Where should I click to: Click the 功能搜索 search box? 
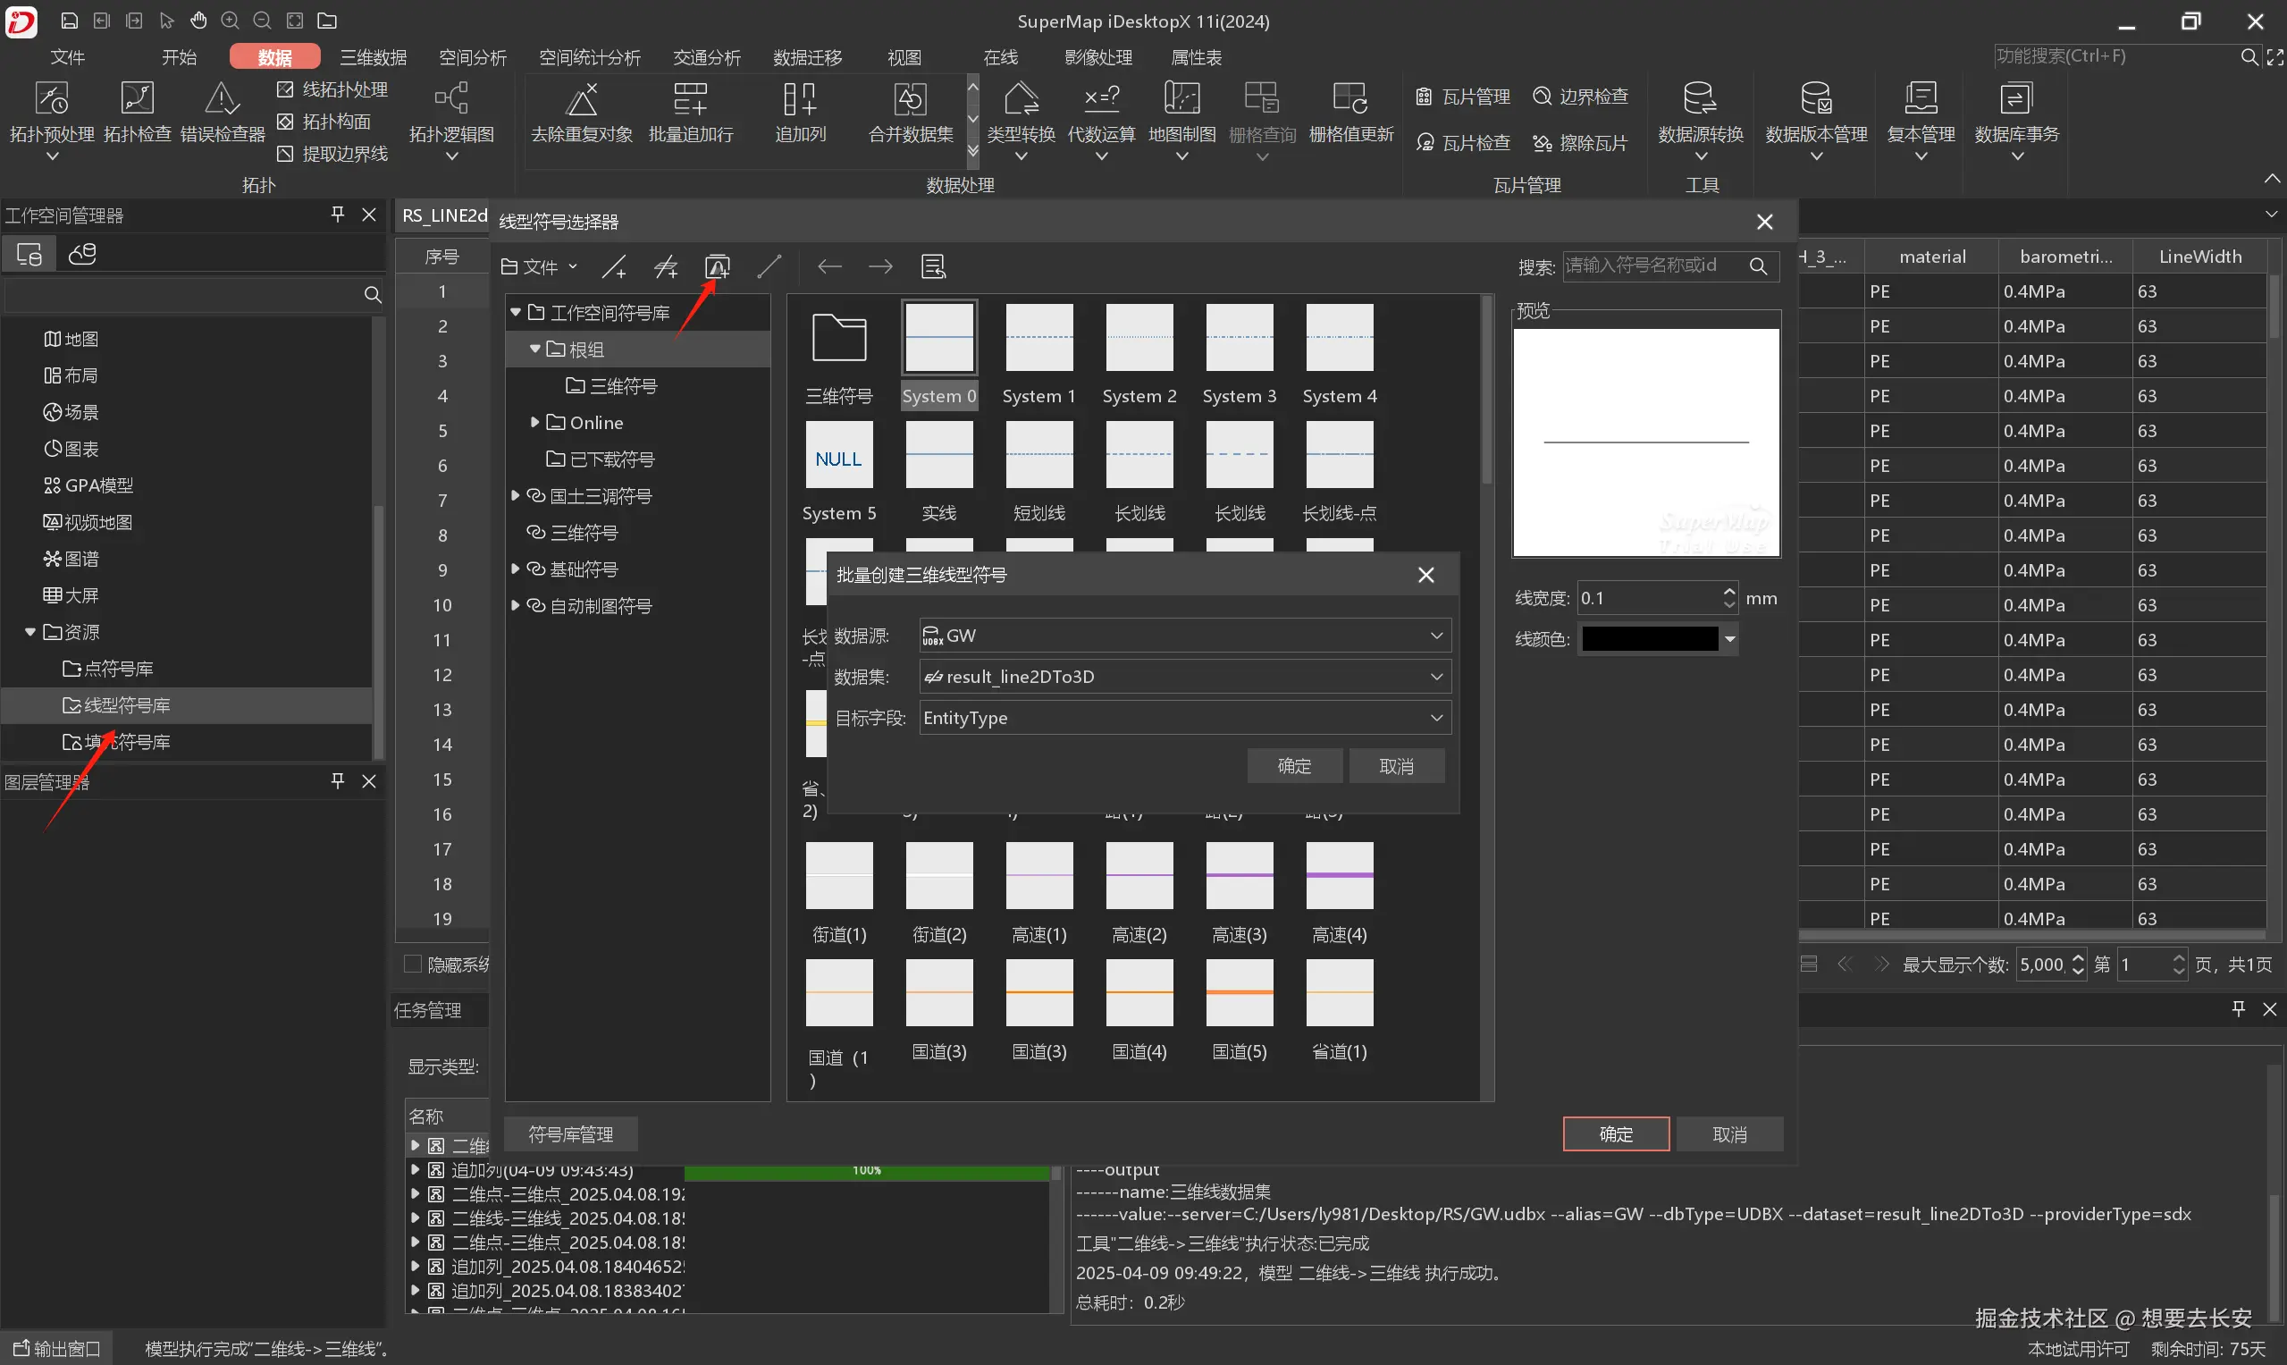point(2116,56)
